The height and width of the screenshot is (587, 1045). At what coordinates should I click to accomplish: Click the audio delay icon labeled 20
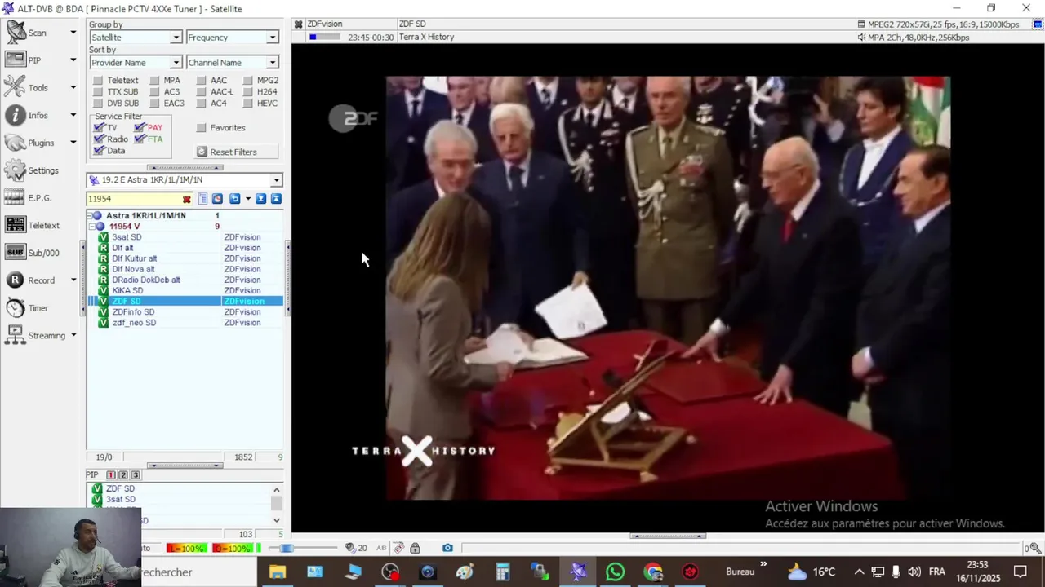coord(356,548)
